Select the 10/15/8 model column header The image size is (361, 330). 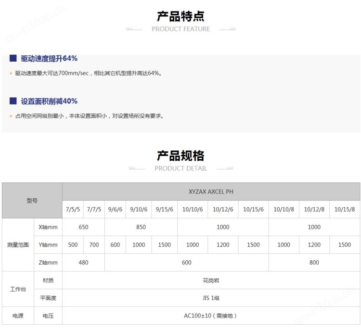click(x=345, y=209)
